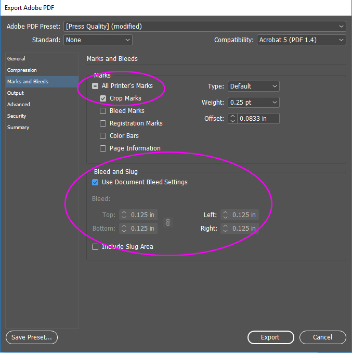Click the Right bleed value field
352x353 pixels.
click(244, 228)
